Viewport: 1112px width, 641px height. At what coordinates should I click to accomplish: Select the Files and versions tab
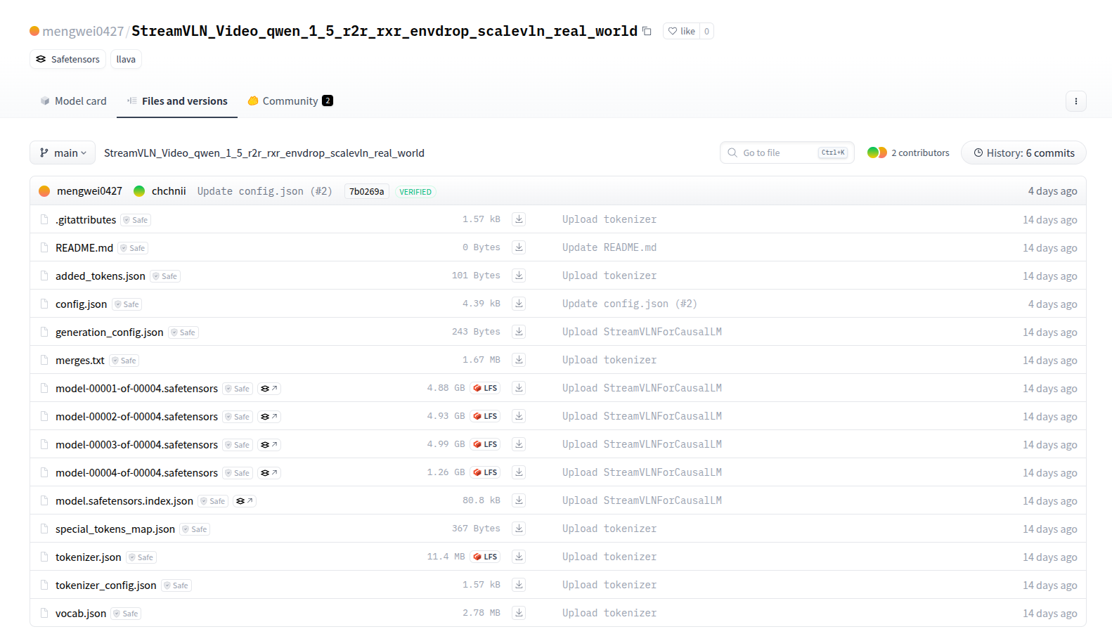coord(177,101)
